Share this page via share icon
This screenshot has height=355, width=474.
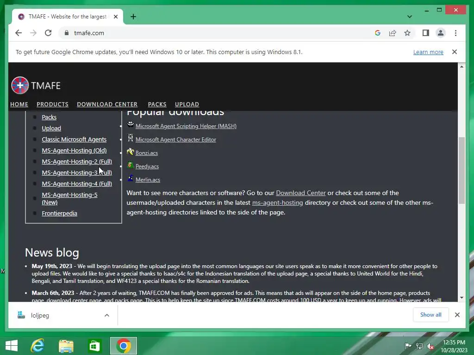click(393, 33)
